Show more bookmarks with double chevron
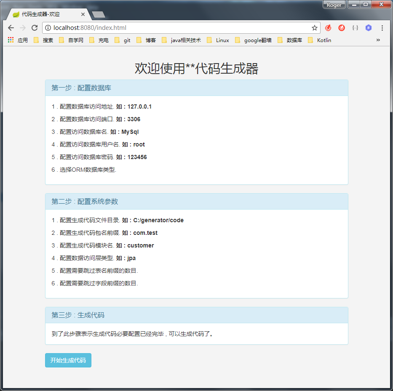393x391 pixels. (x=378, y=40)
